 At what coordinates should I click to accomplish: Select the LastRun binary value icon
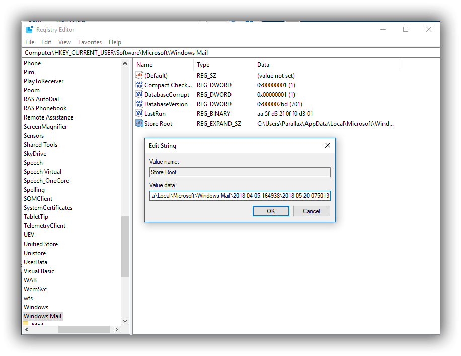(139, 113)
